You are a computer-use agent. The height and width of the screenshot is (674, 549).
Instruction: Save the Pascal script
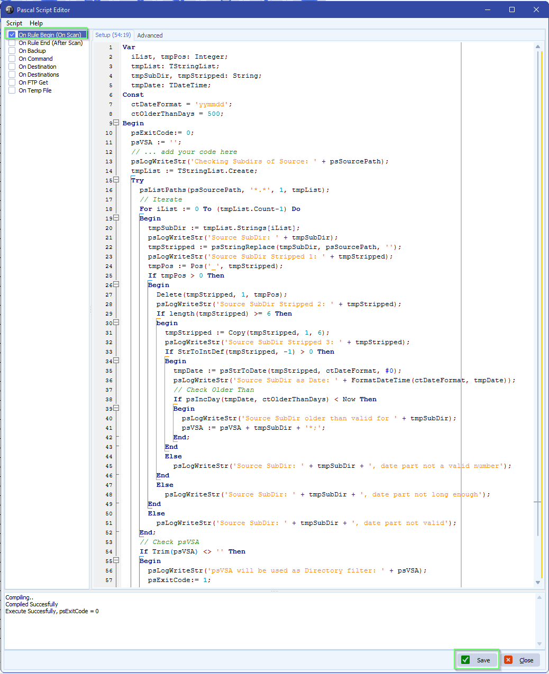tap(477, 660)
